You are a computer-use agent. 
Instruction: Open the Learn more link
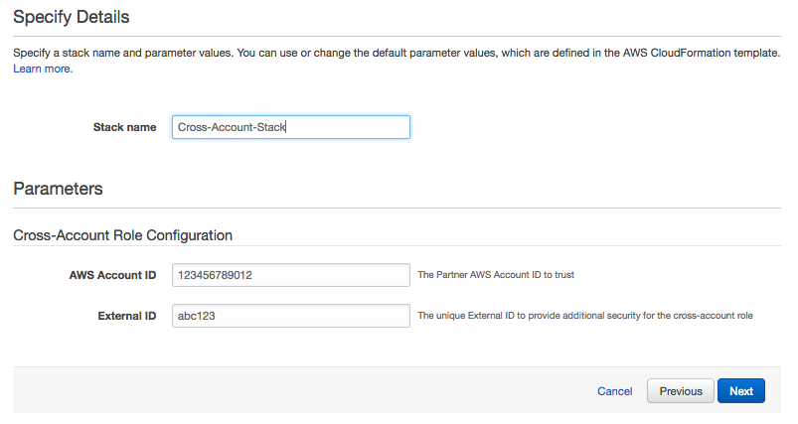43,70
